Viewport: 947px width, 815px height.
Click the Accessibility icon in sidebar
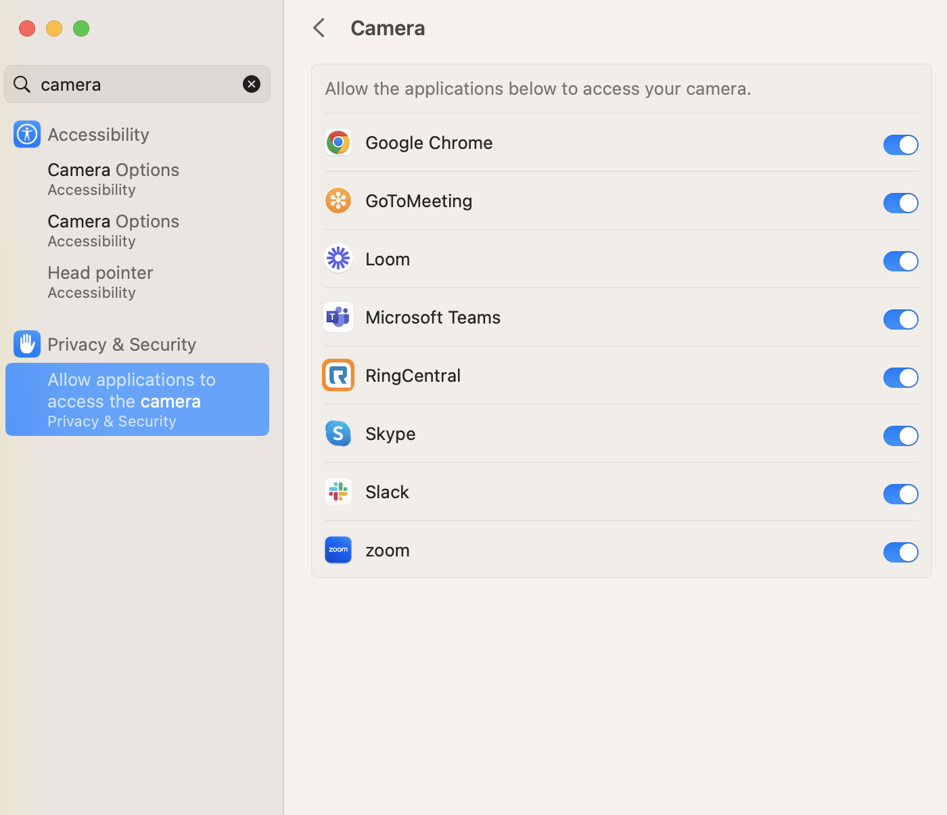point(27,134)
